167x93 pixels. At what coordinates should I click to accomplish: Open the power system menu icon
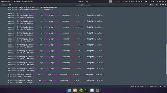pos(163,2)
